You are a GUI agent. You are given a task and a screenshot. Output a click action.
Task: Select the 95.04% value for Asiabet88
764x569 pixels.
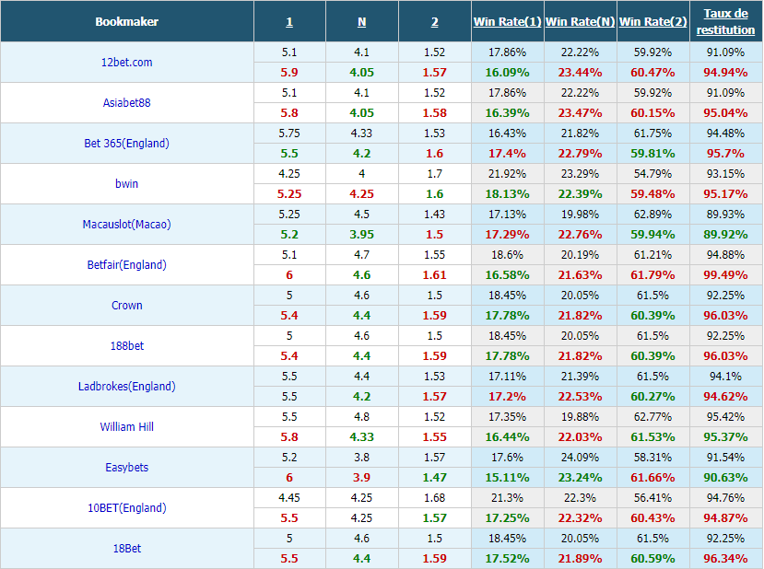[725, 113]
